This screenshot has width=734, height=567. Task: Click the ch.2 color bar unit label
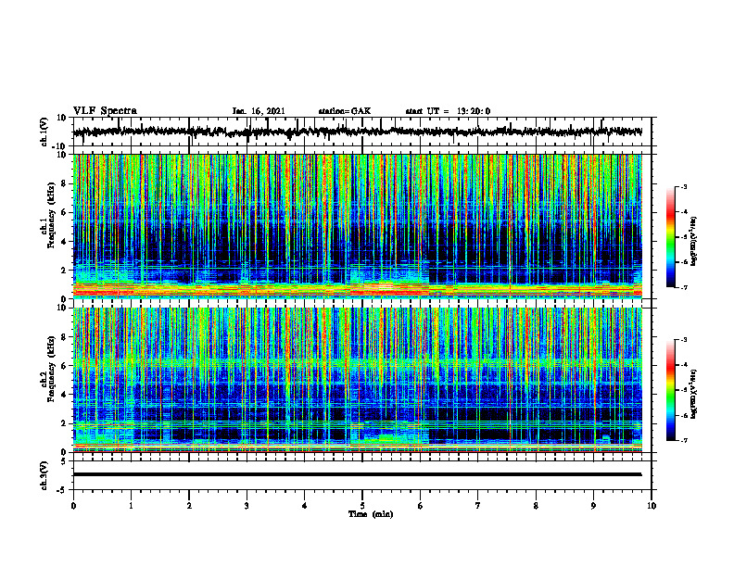point(694,394)
